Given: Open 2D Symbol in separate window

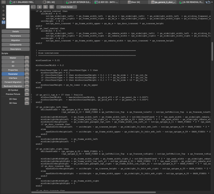Looking at the screenshot, I should pos(27,90).
